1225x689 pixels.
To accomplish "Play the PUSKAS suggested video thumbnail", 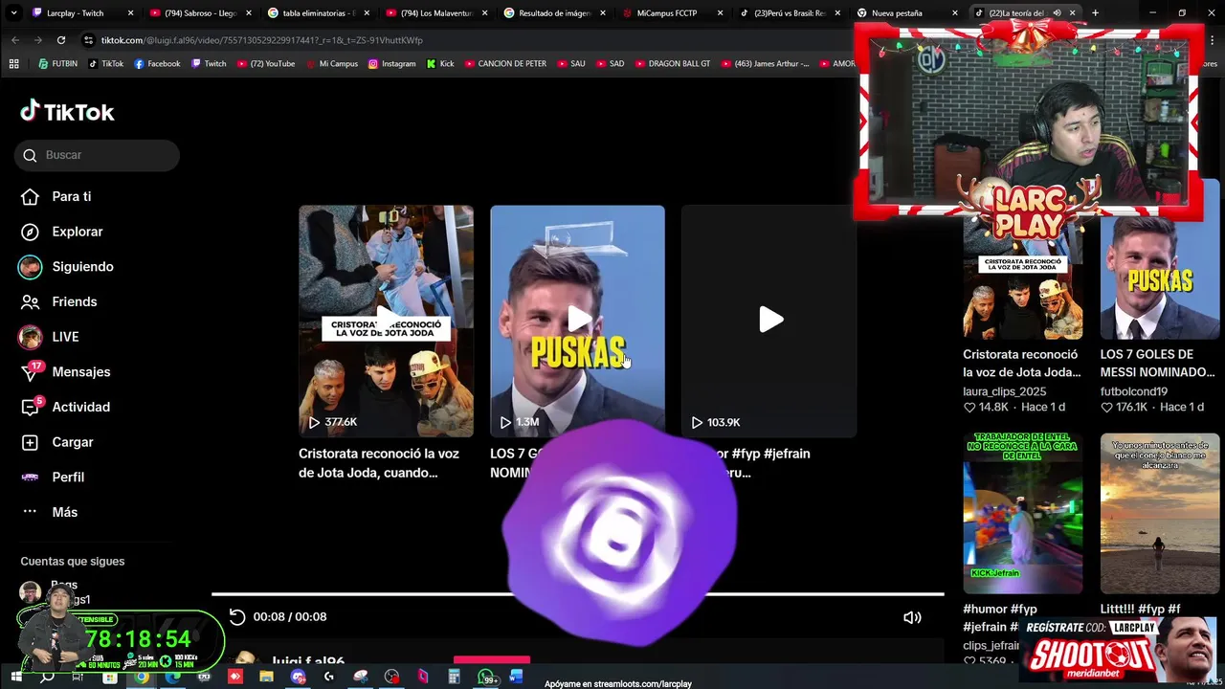I will 577,321.
